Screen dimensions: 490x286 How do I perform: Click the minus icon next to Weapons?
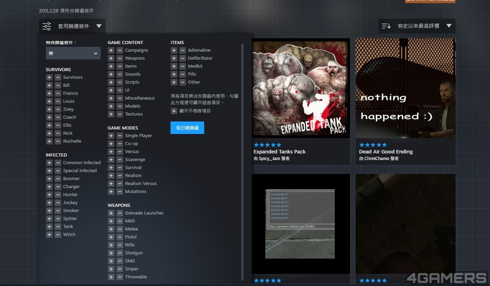pos(119,58)
